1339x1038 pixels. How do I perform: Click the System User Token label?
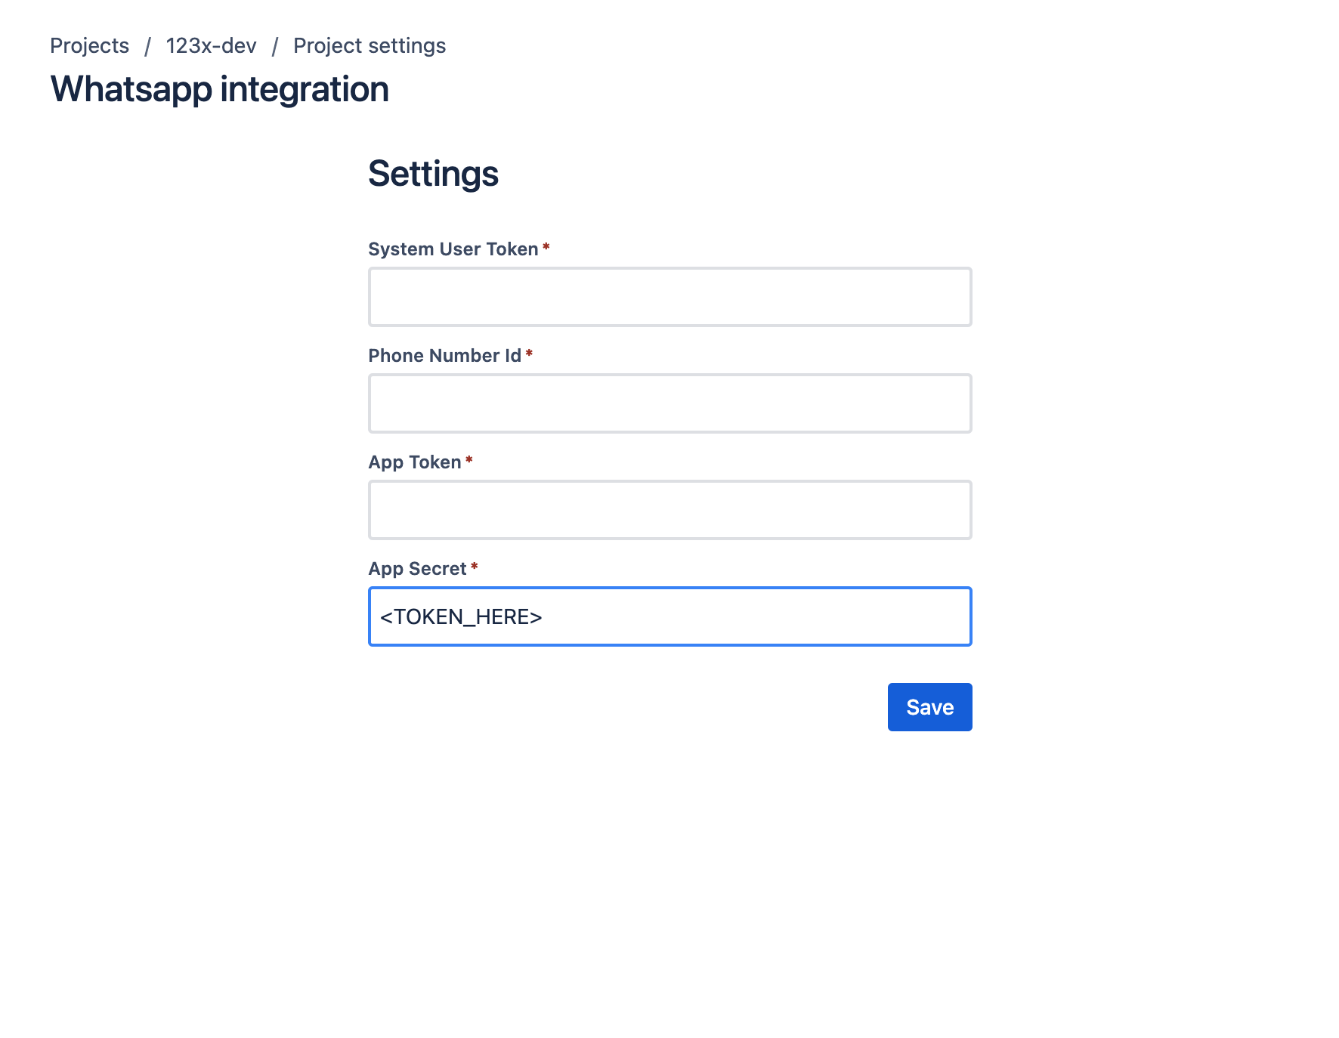452,249
